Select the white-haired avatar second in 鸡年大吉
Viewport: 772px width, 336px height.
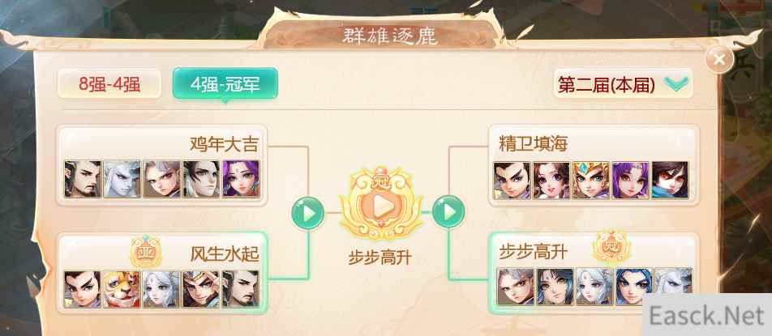point(122,179)
